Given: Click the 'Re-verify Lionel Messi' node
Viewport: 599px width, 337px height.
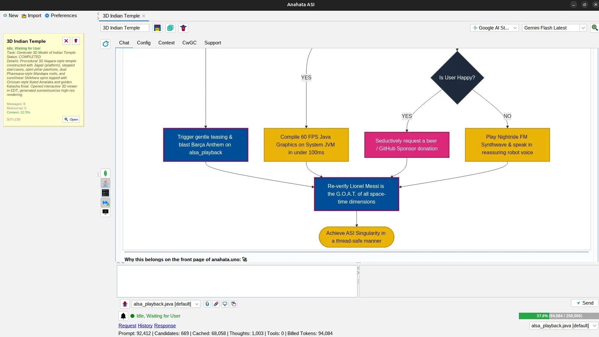Looking at the screenshot, I should pos(357,194).
